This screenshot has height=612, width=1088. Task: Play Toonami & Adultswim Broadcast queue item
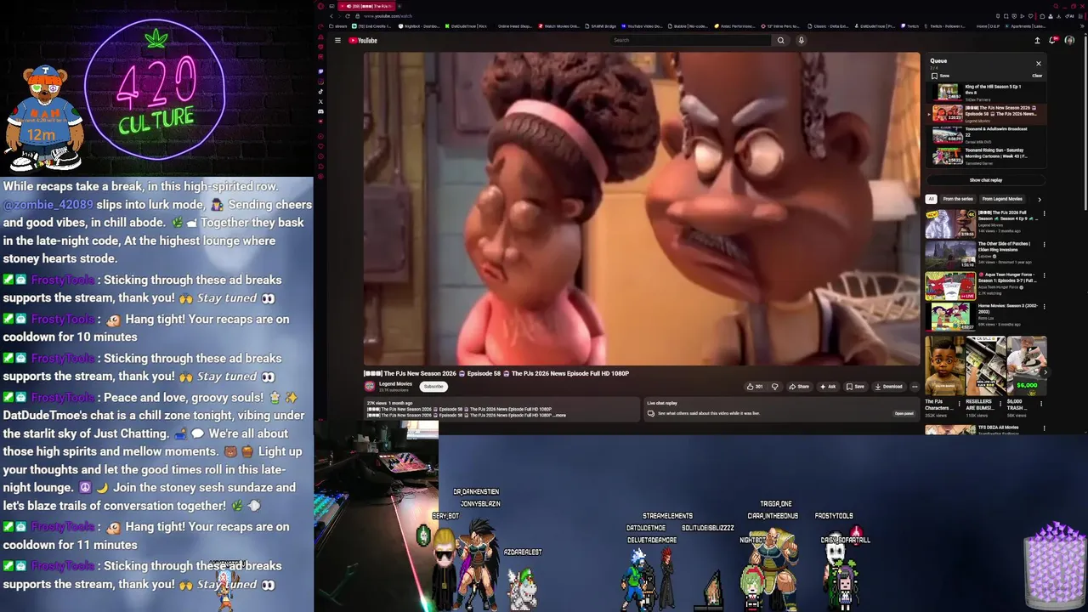(986, 134)
